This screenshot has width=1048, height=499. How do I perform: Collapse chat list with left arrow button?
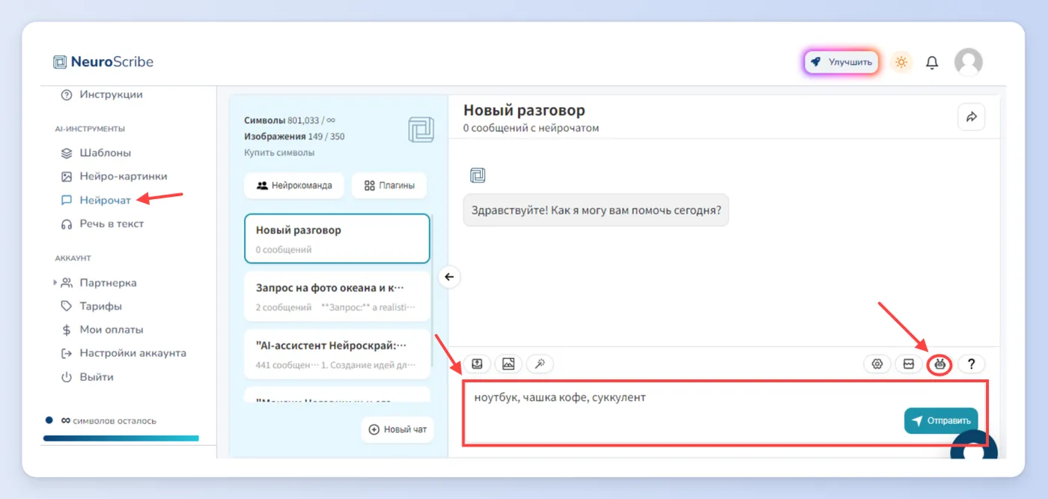pos(449,277)
